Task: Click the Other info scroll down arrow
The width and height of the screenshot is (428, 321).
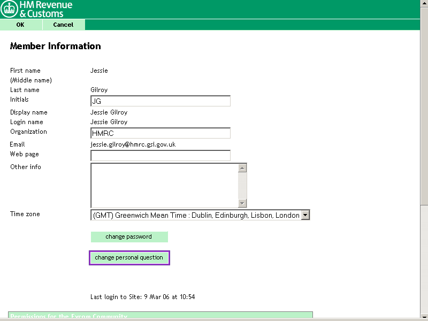Action: 242,203
